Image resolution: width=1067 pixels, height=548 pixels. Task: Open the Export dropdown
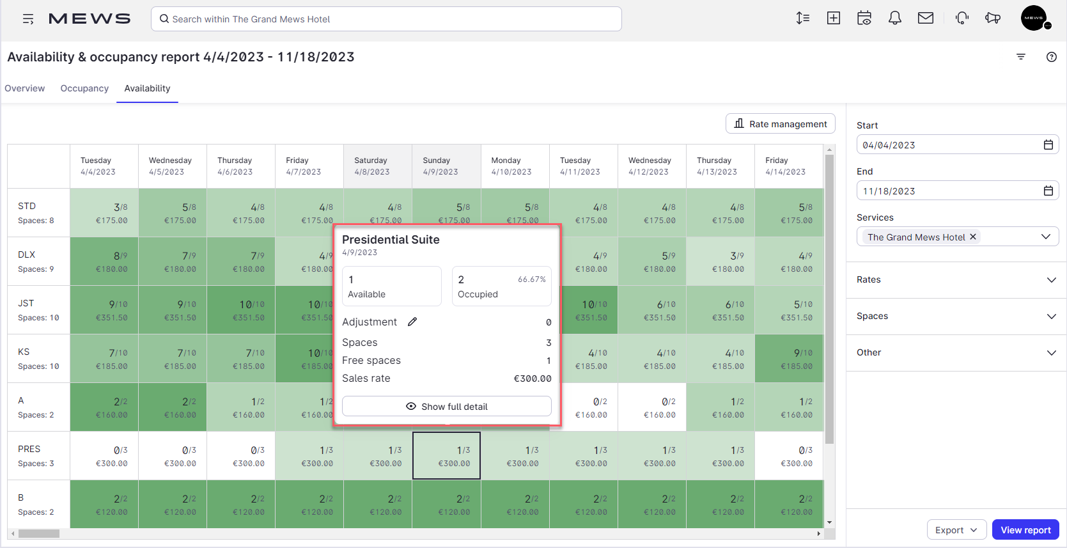point(956,530)
